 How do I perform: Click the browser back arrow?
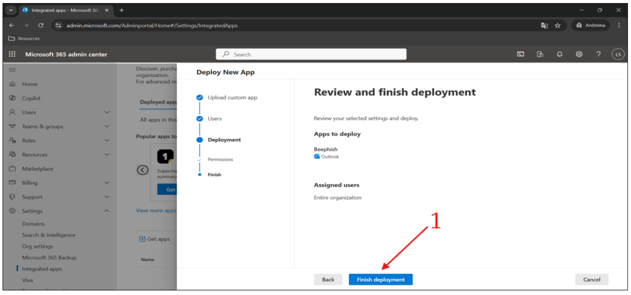[x=12, y=25]
